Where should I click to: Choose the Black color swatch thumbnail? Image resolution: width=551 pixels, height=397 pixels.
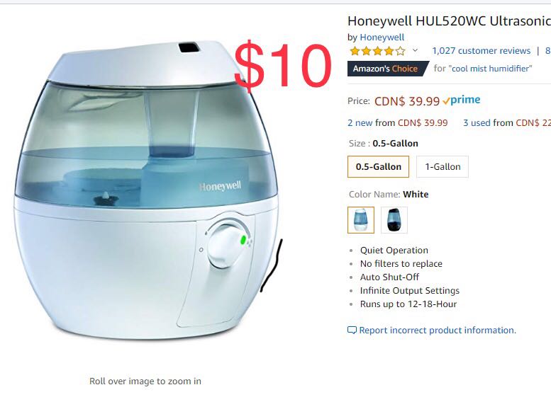coord(394,220)
